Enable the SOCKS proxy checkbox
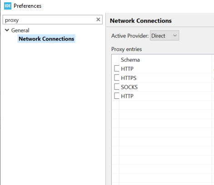The height and width of the screenshot is (185, 214). click(x=117, y=87)
